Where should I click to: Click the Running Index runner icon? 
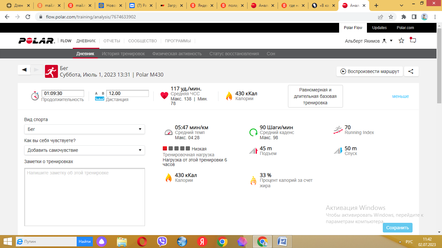(338, 130)
